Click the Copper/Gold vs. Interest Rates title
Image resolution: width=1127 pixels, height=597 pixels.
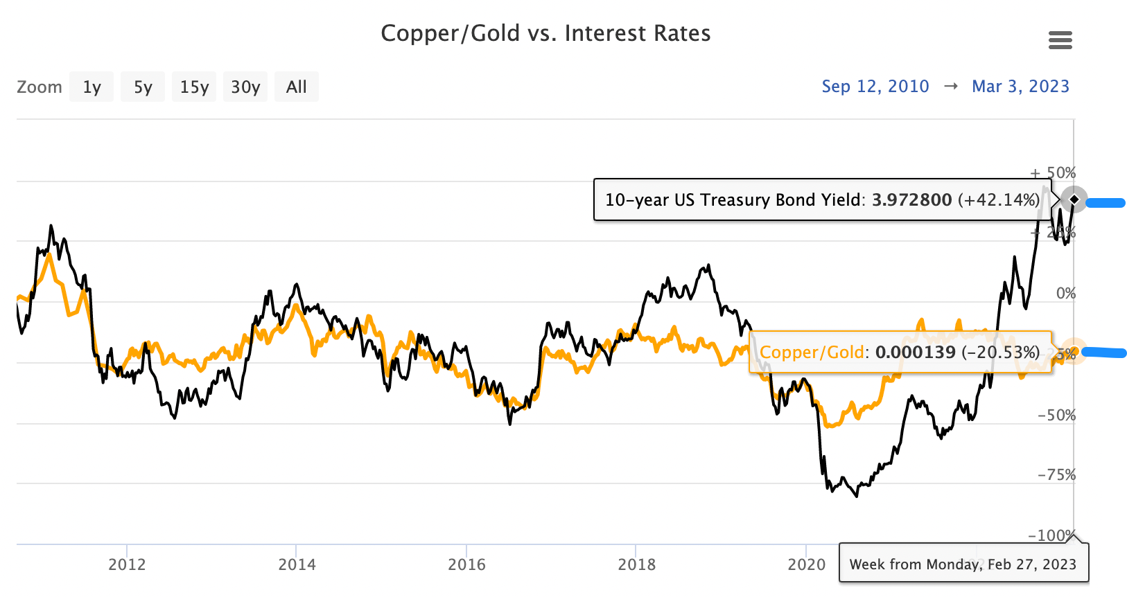coord(545,33)
